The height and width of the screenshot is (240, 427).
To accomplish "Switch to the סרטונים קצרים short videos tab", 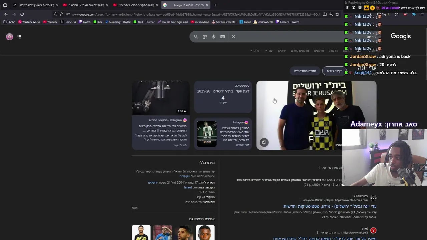I will point(300,51).
